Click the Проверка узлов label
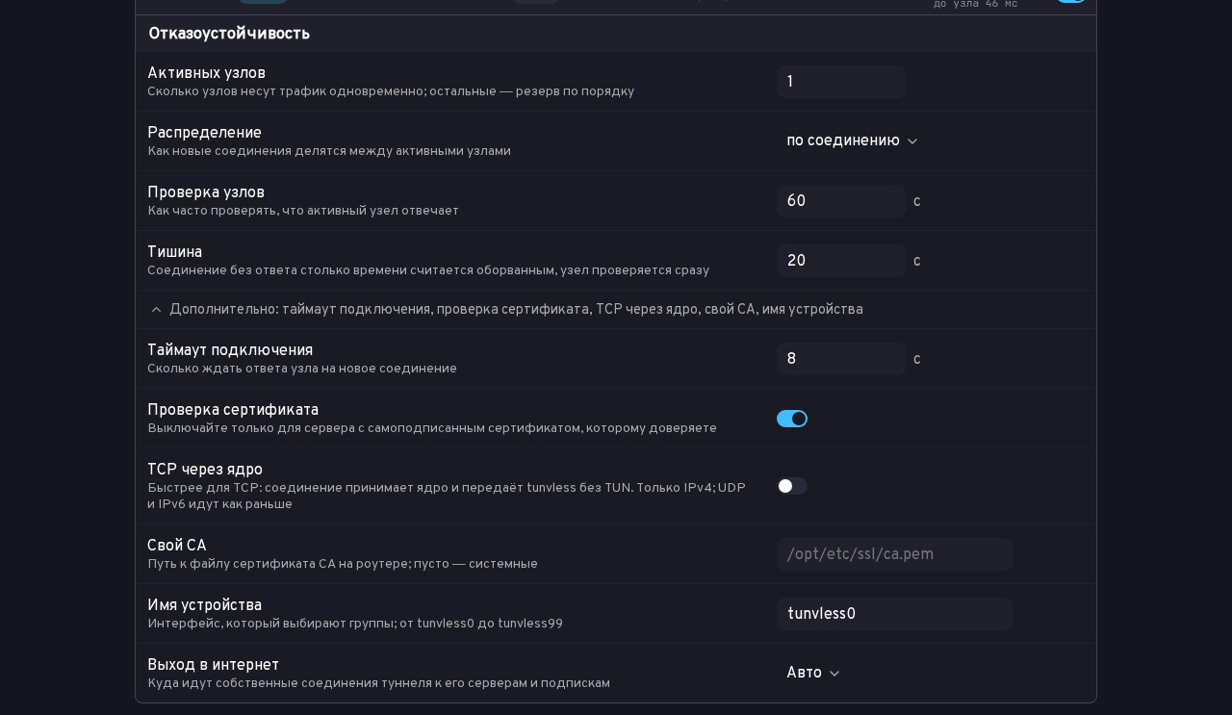The height and width of the screenshot is (715, 1232). [x=206, y=193]
